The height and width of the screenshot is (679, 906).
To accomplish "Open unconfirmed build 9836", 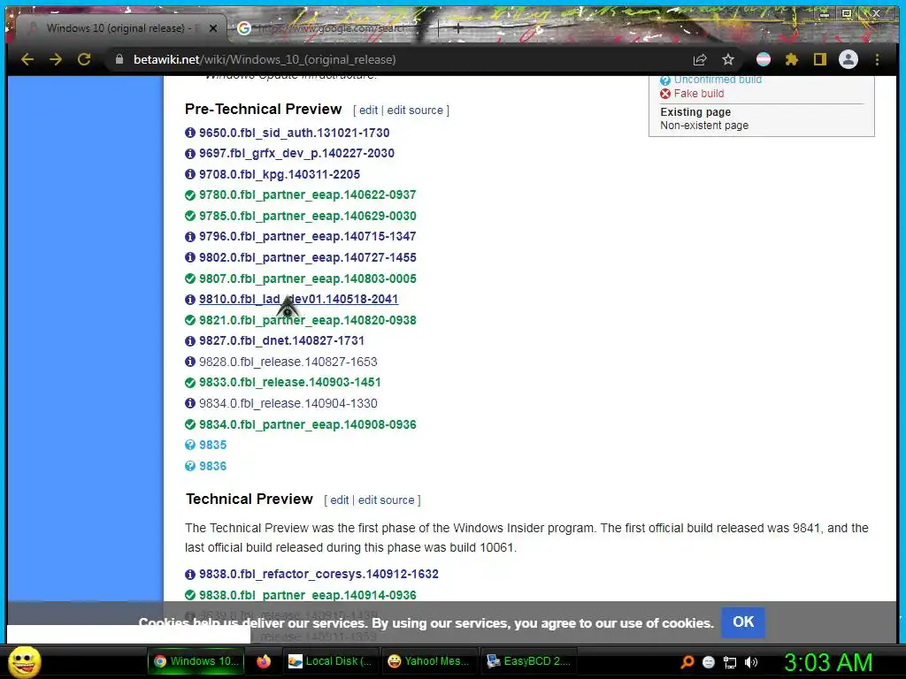I will [x=212, y=466].
